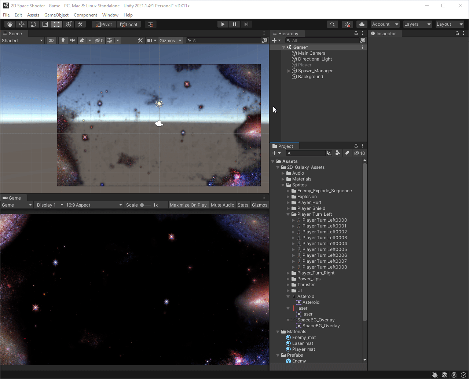Select Directional Light in Hierarchy
The height and width of the screenshot is (379, 469).
315,59
